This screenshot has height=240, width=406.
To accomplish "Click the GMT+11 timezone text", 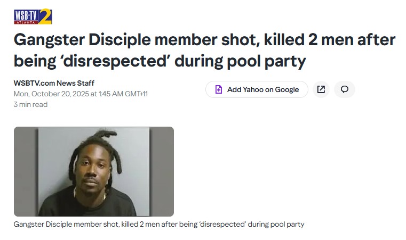I will tap(136, 94).
